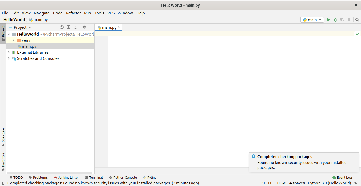Click the line ending indicator showing LF

(x=270, y=183)
